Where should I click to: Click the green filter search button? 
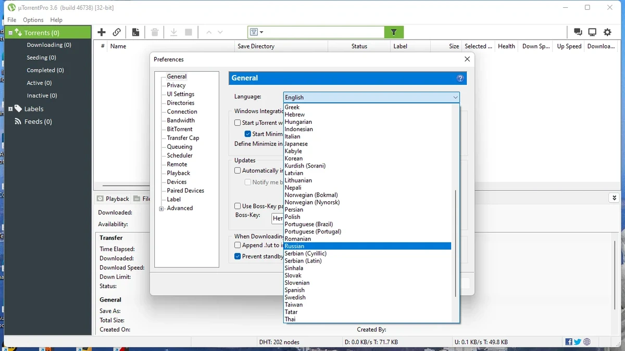394,32
